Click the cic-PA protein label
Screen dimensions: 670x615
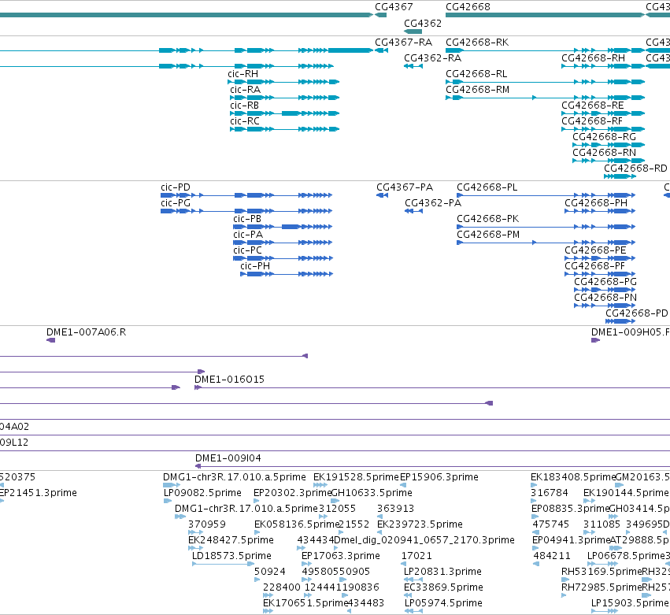tap(248, 235)
